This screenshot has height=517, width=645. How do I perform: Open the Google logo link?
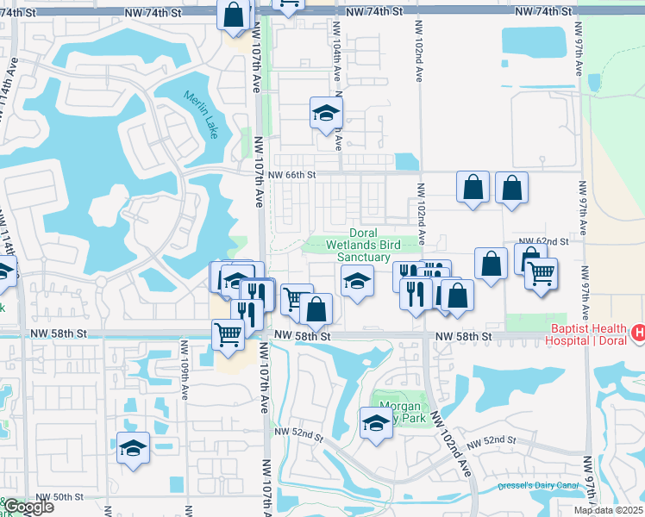pos(28,508)
